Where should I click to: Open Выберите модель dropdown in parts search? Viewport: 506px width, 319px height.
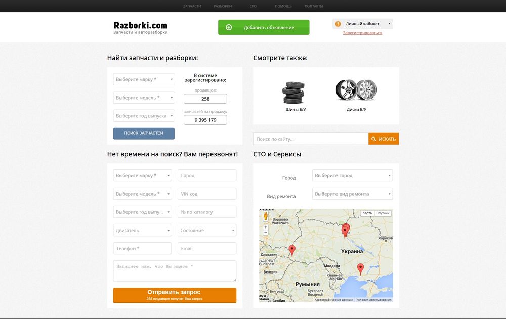(x=144, y=98)
